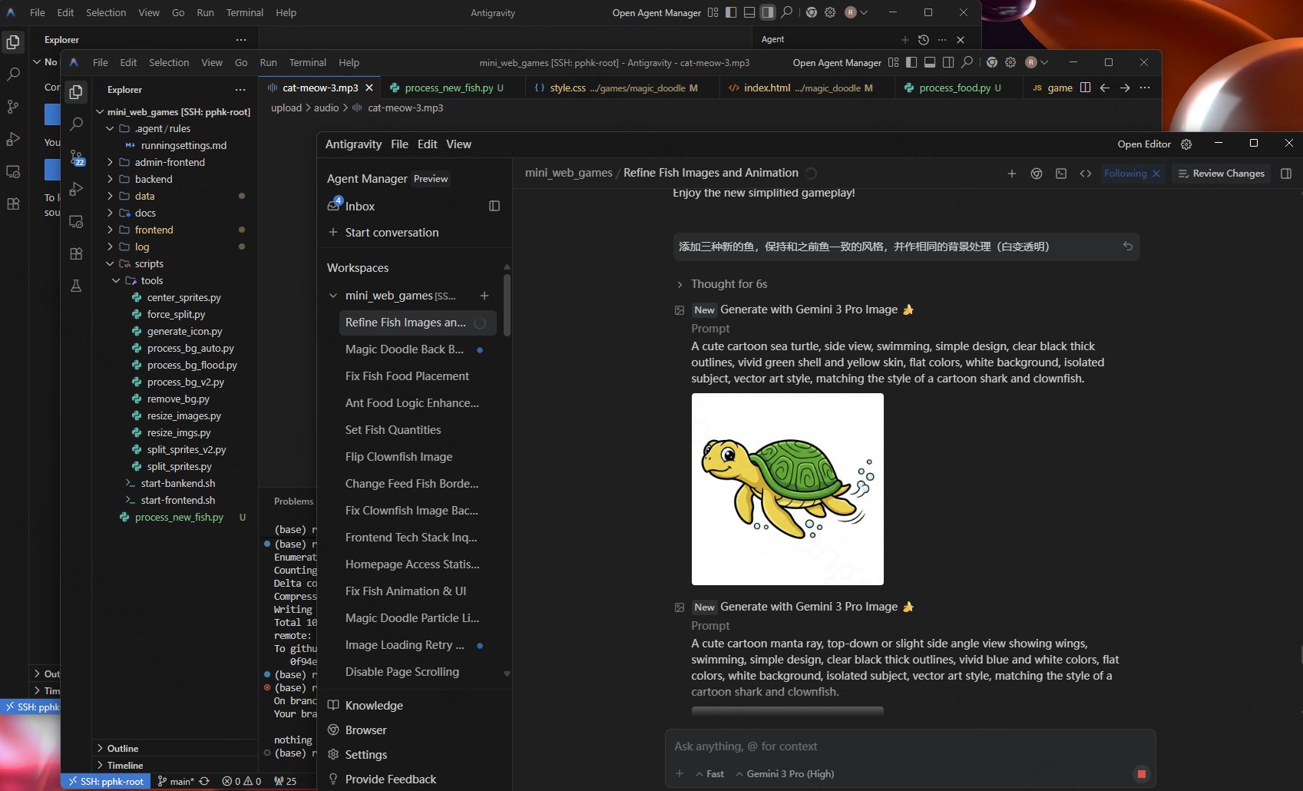The width and height of the screenshot is (1303, 791).
Task: Open the Fast mode dropdown
Action: 709,773
